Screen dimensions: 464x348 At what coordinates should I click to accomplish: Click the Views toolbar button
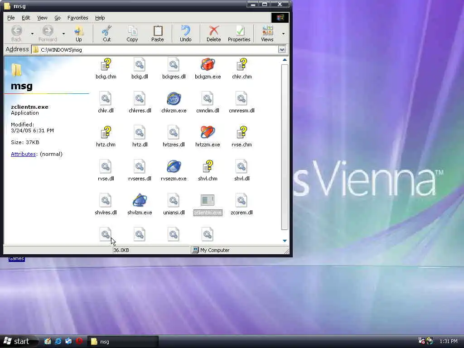coord(267,34)
